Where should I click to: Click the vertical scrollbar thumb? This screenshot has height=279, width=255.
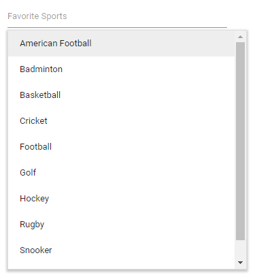(x=240, y=141)
